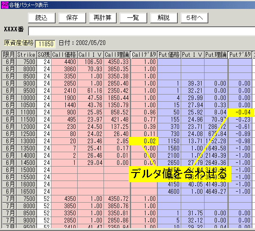Click Put IV cell 24.96
The width and height of the screenshot is (255, 231).
(x=193, y=120)
